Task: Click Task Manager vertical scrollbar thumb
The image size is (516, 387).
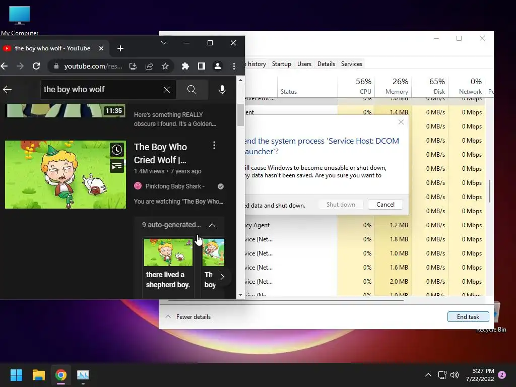Action: (x=490, y=191)
